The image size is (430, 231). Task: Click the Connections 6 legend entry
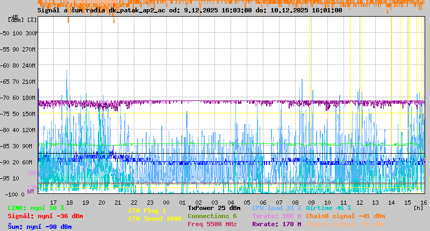[x=212, y=216]
